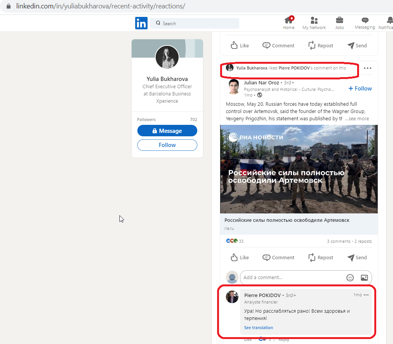Like Julian Nar Oroz's post
This screenshot has width=393, height=344.
pos(239,257)
